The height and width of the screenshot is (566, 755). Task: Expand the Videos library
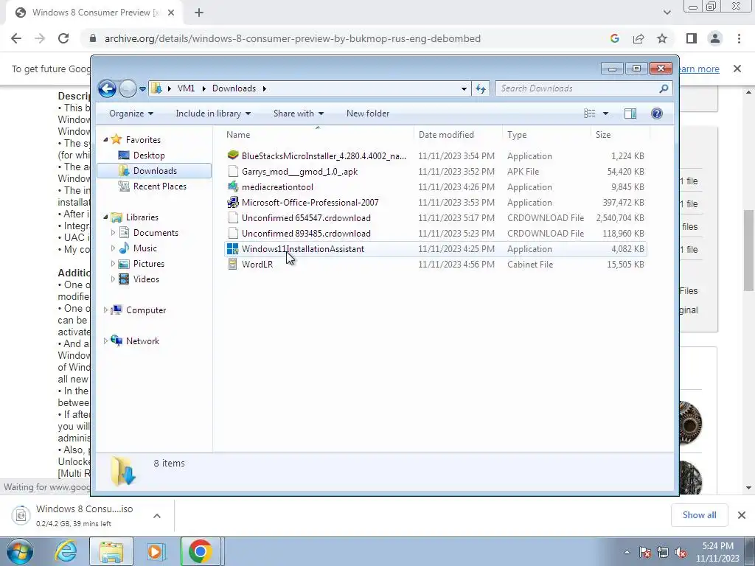pos(113,279)
